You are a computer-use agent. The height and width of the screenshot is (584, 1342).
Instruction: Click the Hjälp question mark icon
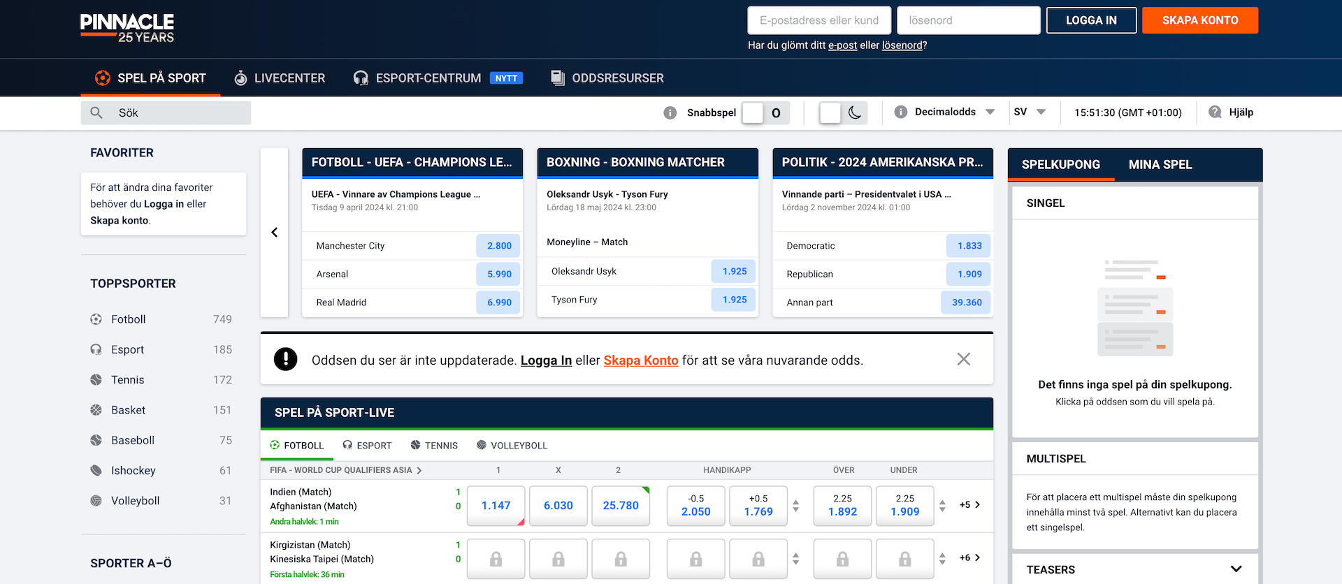[1215, 112]
